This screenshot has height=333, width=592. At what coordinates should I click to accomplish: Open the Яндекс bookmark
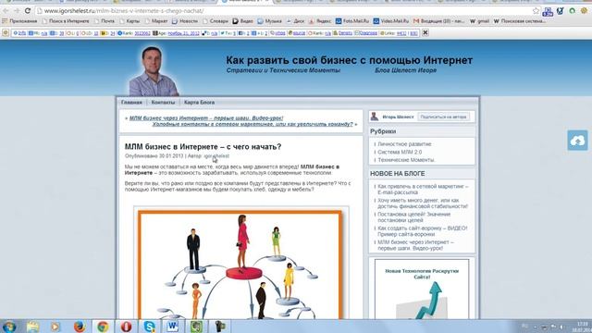pos(320,21)
